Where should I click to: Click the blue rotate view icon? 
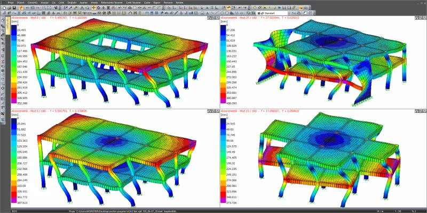(98, 8)
